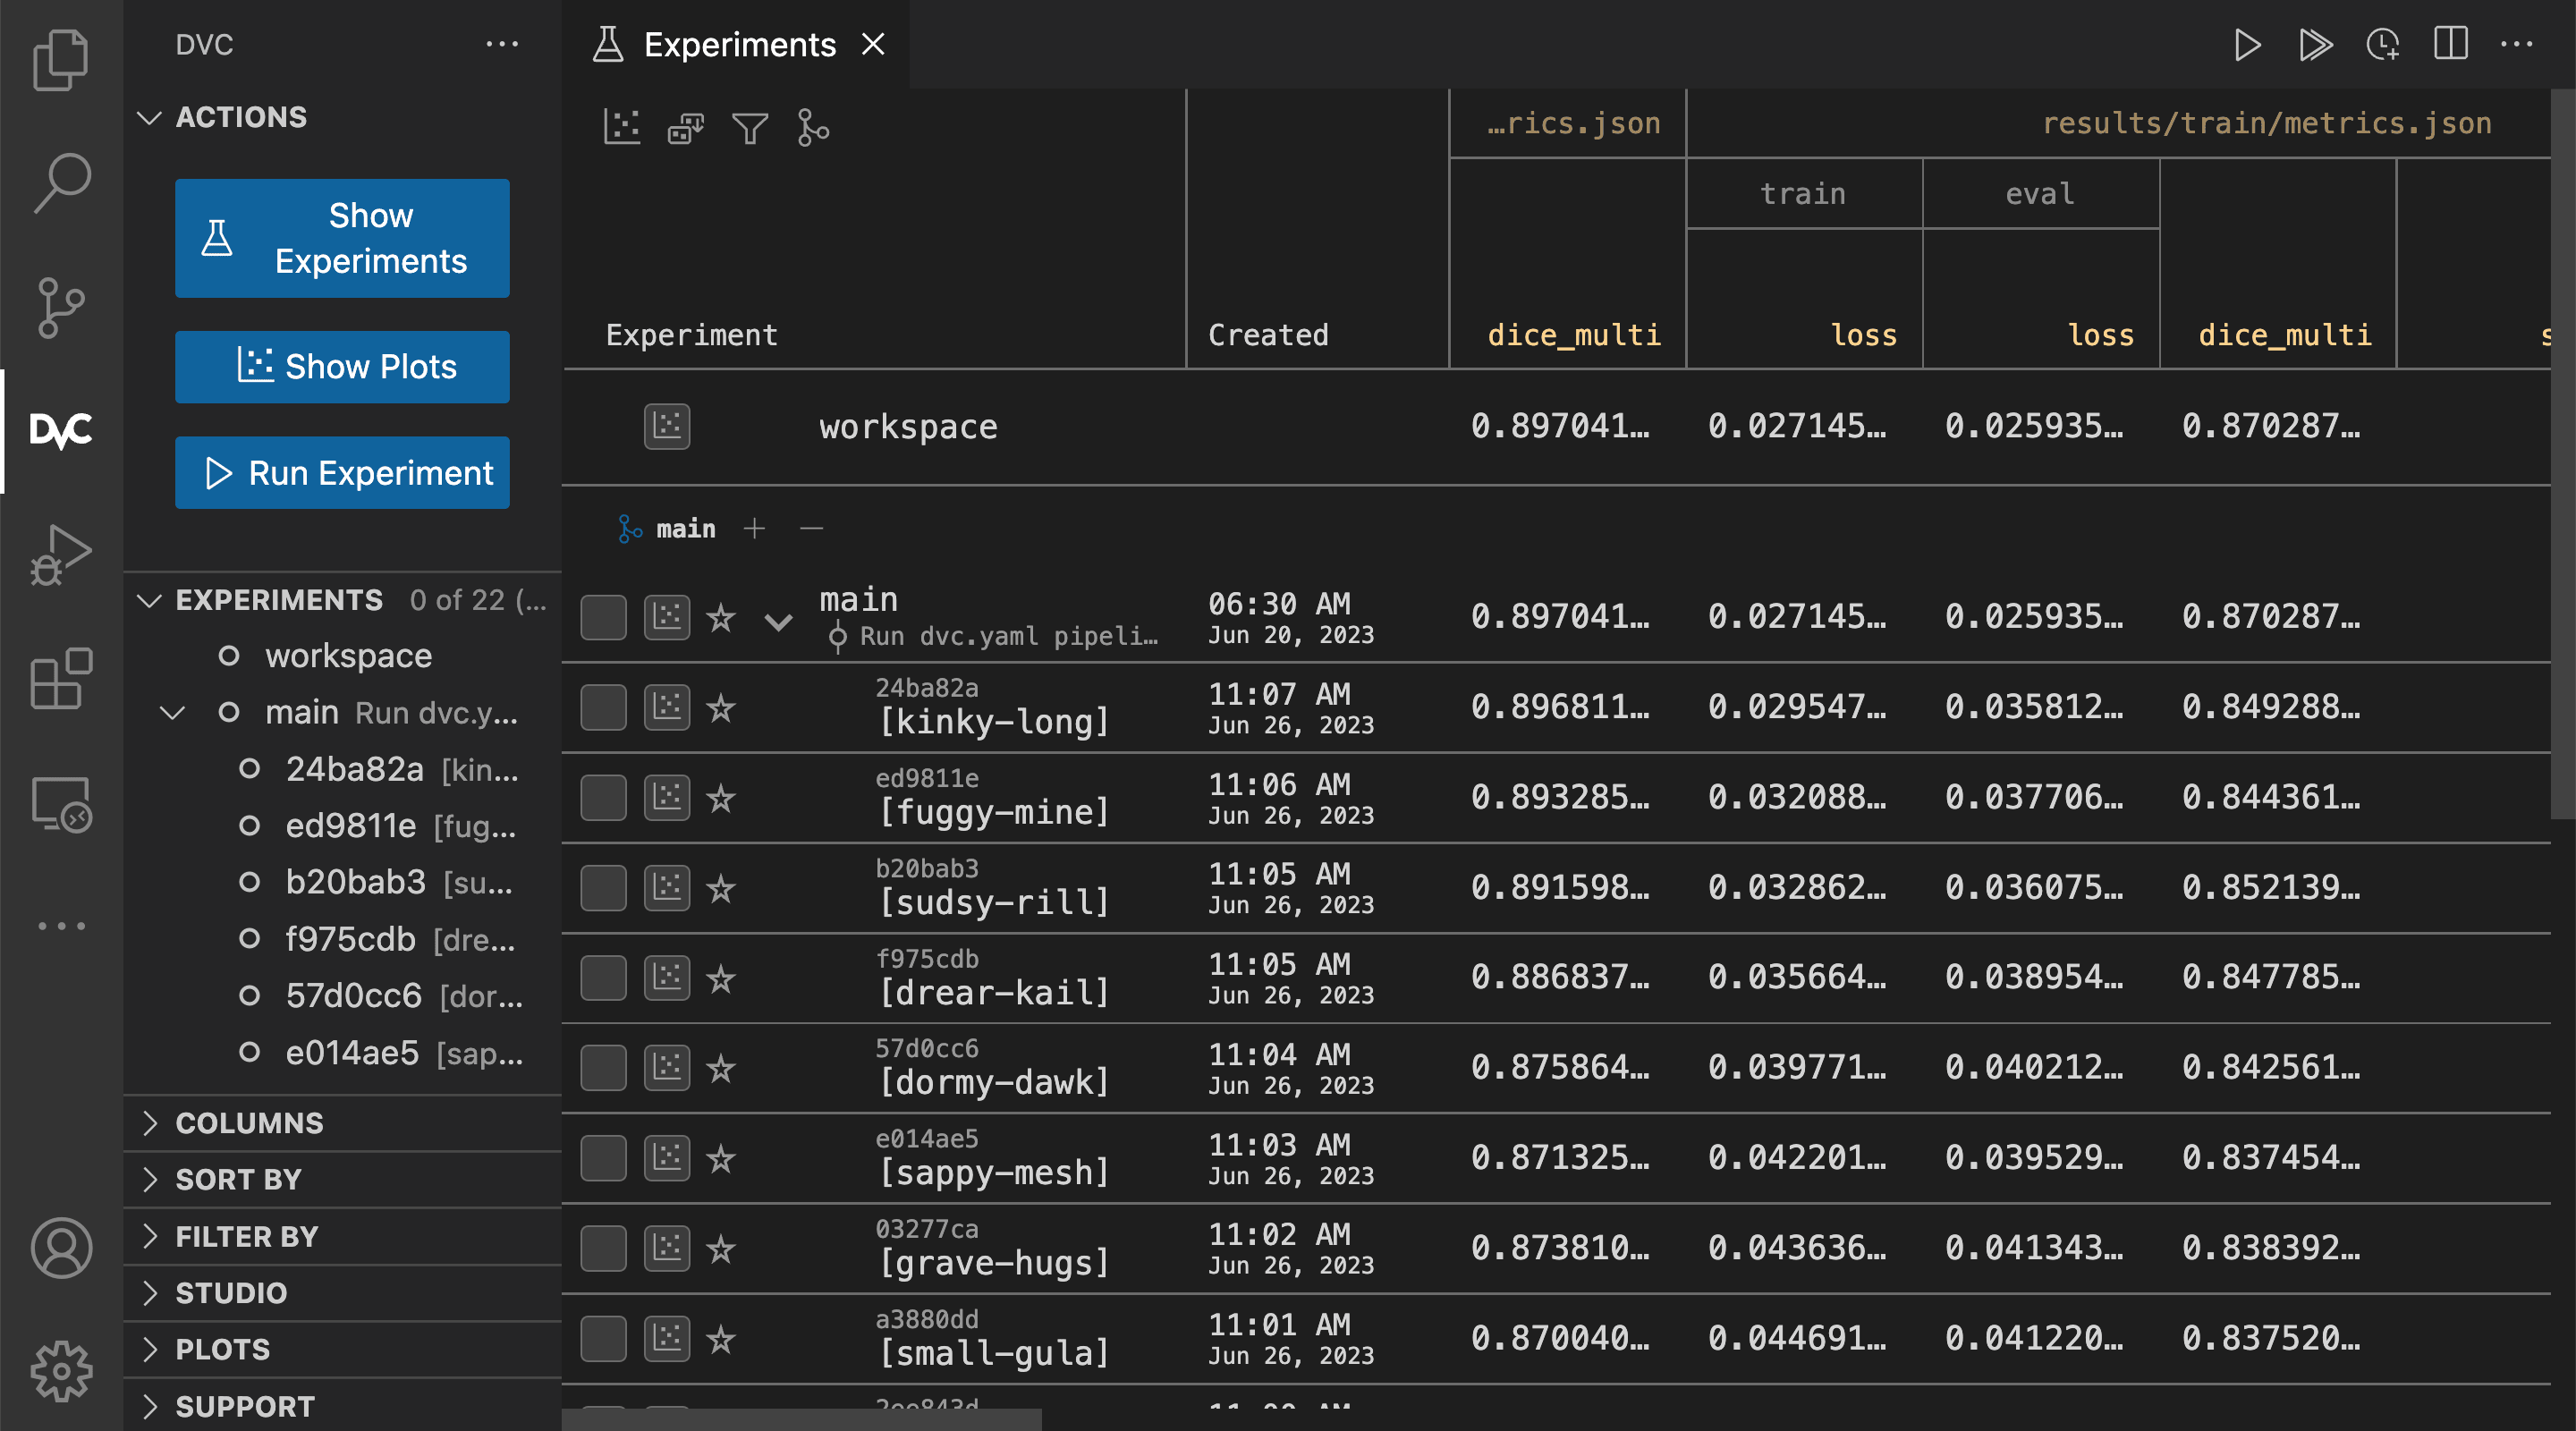This screenshot has height=1431, width=2576.
Task: Star the kinky-long experiment
Action: click(720, 709)
